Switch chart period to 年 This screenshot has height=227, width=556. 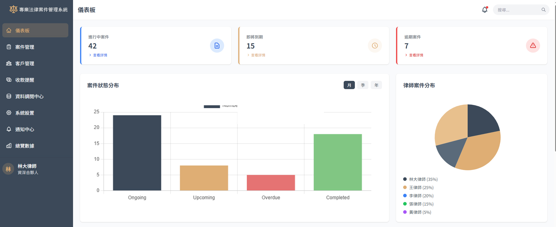(x=376, y=85)
